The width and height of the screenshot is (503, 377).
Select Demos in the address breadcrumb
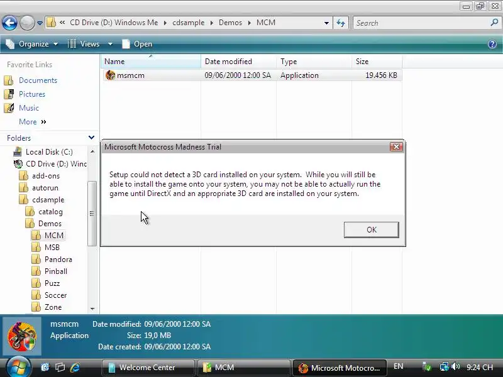[230, 23]
